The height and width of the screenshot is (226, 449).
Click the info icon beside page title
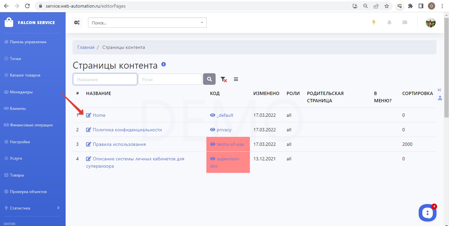[164, 64]
